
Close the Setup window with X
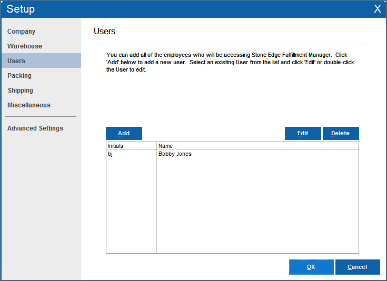pos(377,9)
